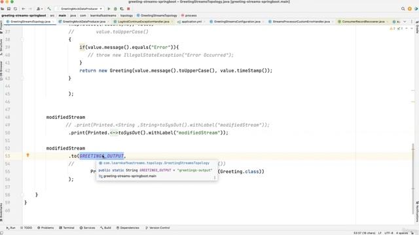Open the Run tool window
419x235 pixels.
10,228
